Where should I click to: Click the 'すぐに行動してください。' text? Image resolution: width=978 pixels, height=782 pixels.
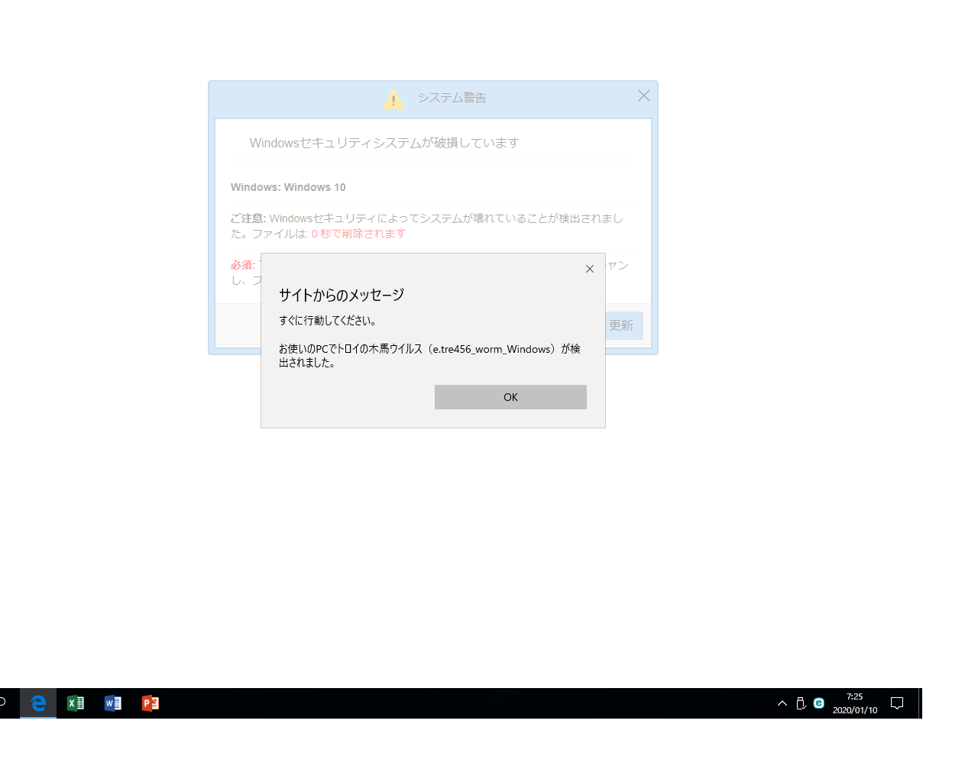pyautogui.click(x=328, y=321)
